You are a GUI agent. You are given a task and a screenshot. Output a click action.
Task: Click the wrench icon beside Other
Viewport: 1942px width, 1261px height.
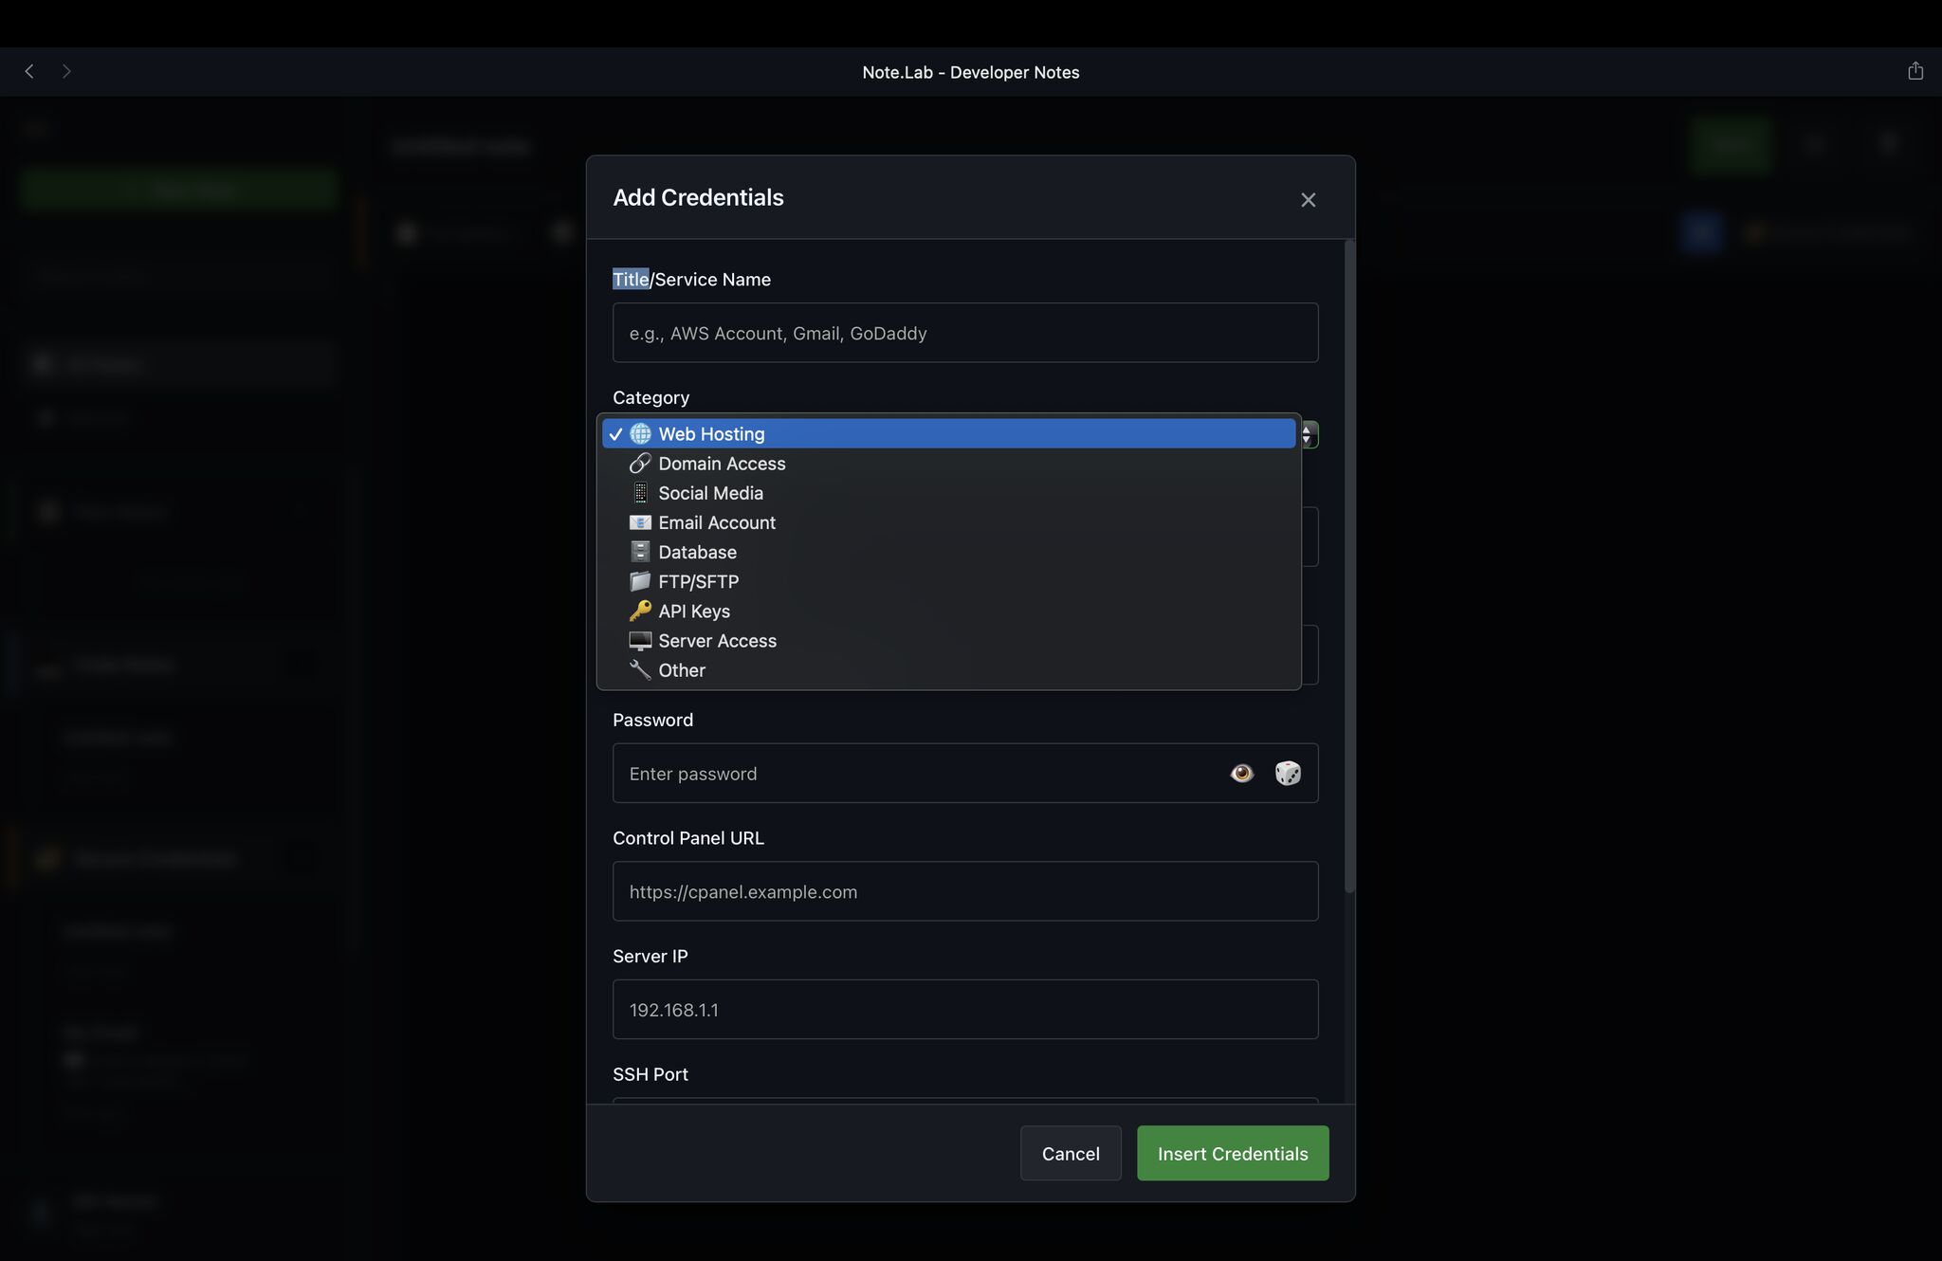click(640, 670)
